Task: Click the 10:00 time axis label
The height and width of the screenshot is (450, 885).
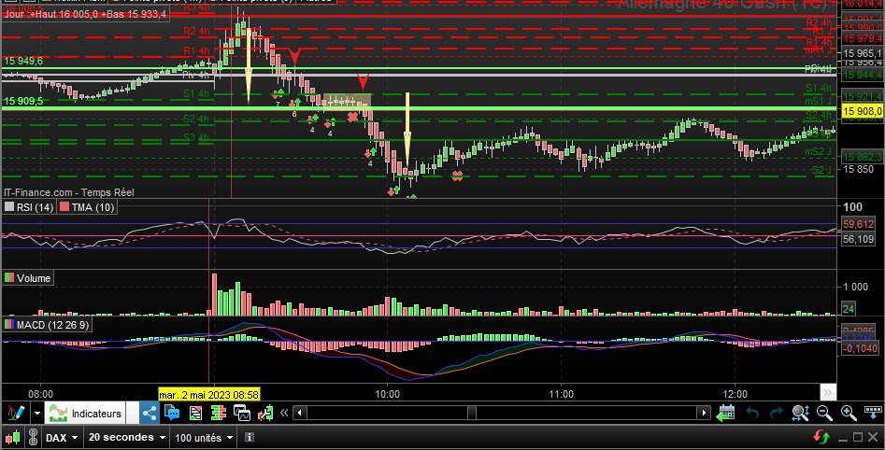Action: coord(387,394)
